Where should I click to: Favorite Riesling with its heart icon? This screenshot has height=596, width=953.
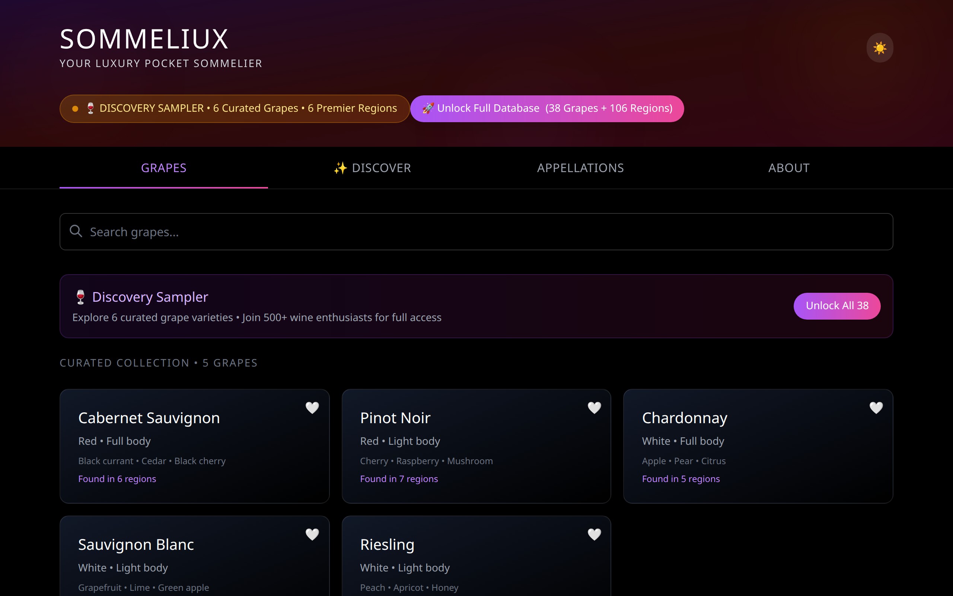(594, 534)
